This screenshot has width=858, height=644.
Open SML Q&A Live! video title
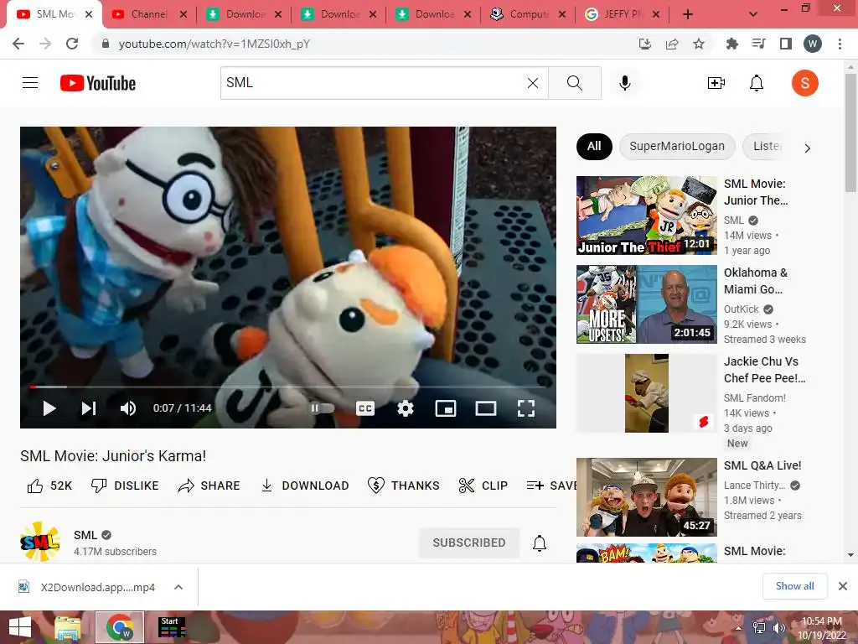(x=762, y=465)
